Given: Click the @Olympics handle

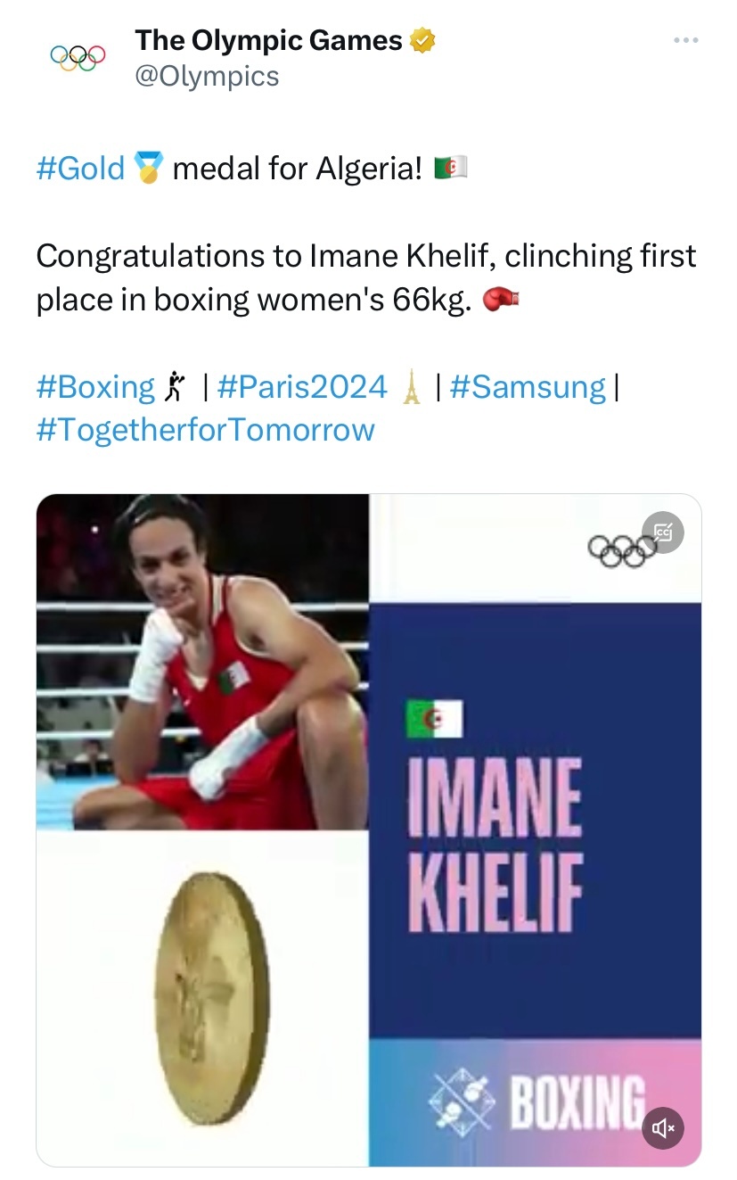Looking at the screenshot, I should pos(207,77).
